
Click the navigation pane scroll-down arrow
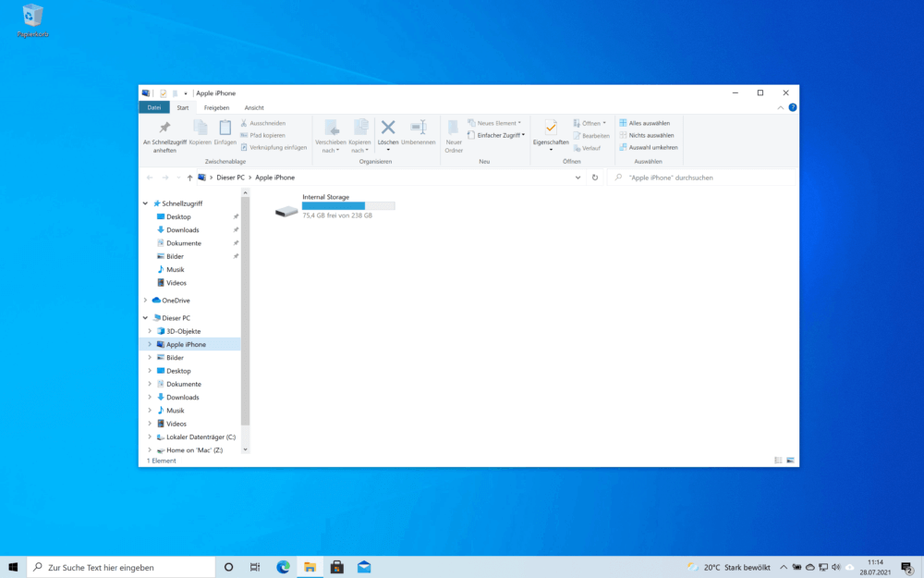point(245,450)
